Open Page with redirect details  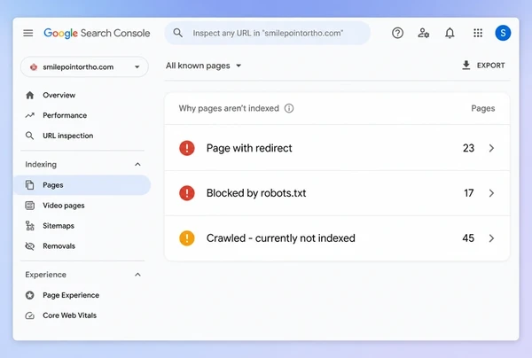point(337,148)
